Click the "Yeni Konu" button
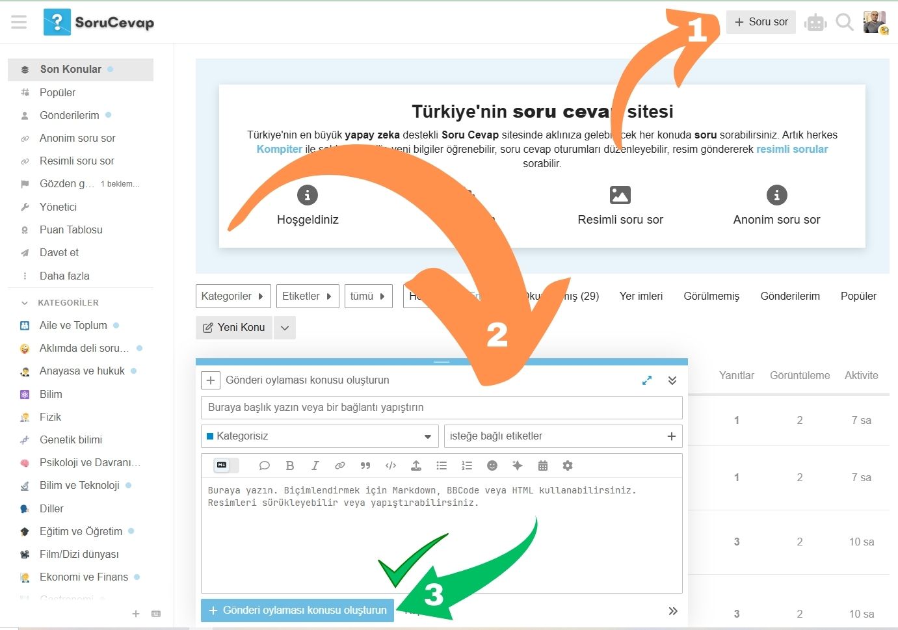The height and width of the screenshot is (630, 898). [234, 328]
